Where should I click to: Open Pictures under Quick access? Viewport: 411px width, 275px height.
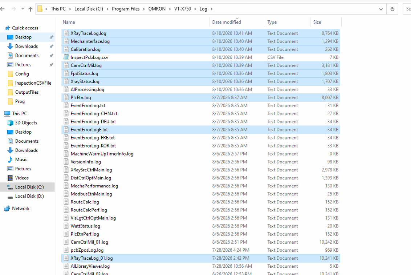coord(23,65)
